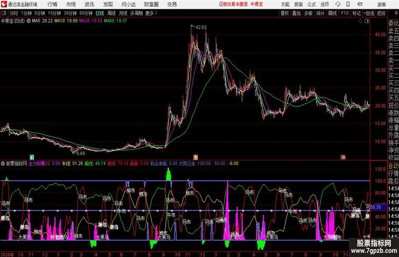Click the customer service headset icon

tap(338, 4)
